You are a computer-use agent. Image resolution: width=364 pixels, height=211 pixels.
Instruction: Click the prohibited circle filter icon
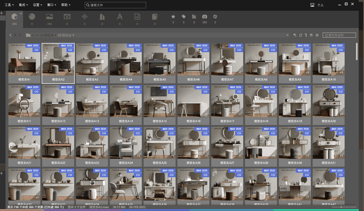tap(215, 17)
